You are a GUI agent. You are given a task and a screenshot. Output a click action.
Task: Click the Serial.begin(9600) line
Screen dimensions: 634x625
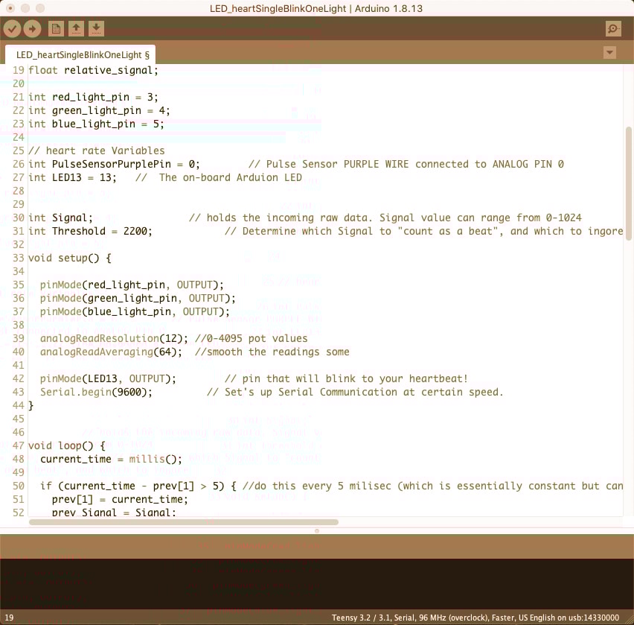click(96, 393)
